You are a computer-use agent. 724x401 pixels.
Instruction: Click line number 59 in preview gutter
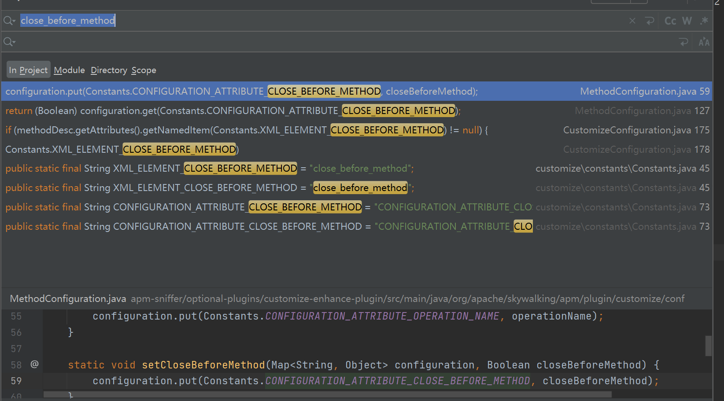(x=16, y=381)
